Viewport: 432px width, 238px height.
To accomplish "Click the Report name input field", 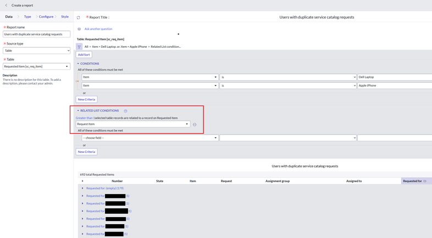I will (37, 34).
